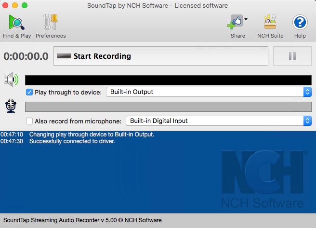Click the pause recording button

pos(292,56)
